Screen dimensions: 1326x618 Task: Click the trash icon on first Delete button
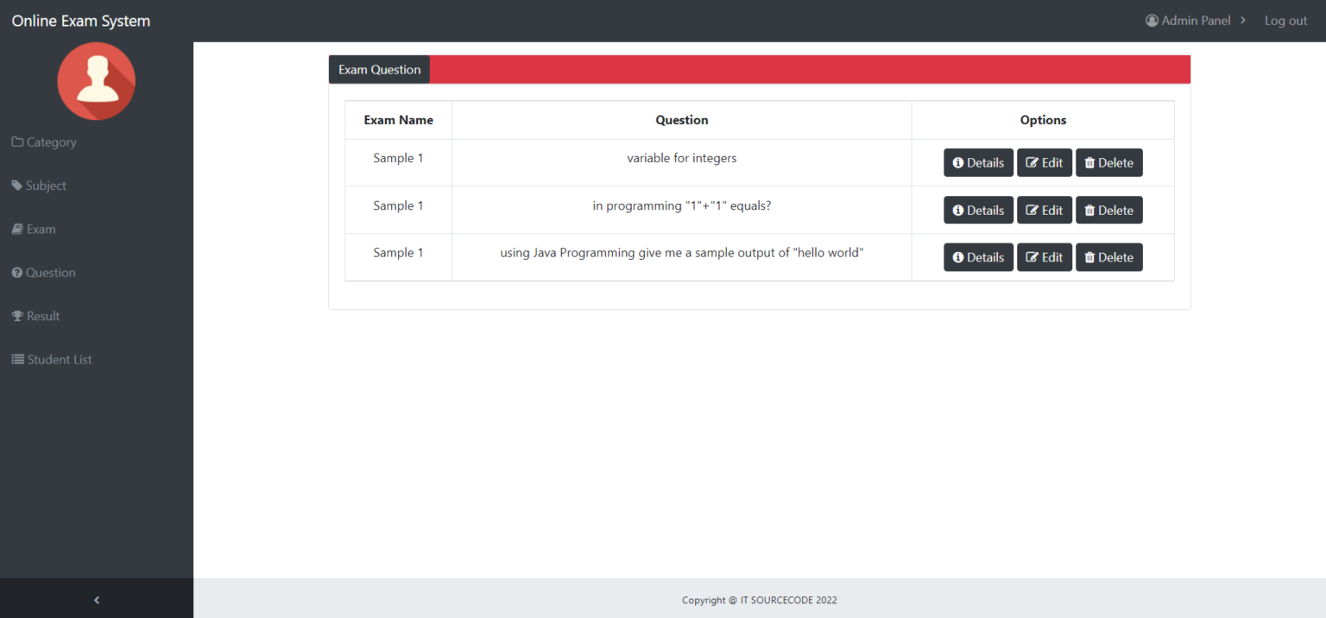(1089, 162)
